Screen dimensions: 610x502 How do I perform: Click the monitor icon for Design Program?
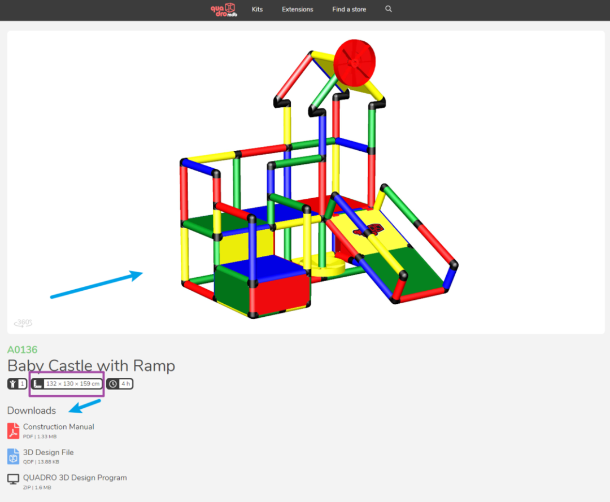click(13, 479)
